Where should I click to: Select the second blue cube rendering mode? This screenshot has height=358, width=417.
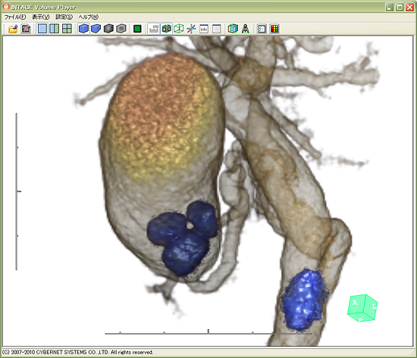pyautogui.click(x=96, y=29)
